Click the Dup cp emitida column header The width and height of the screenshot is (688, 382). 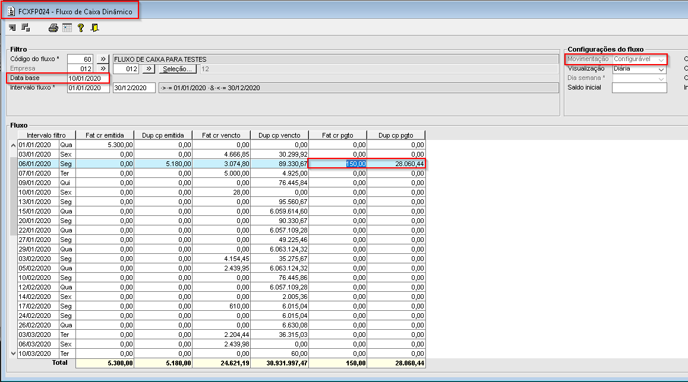163,135
